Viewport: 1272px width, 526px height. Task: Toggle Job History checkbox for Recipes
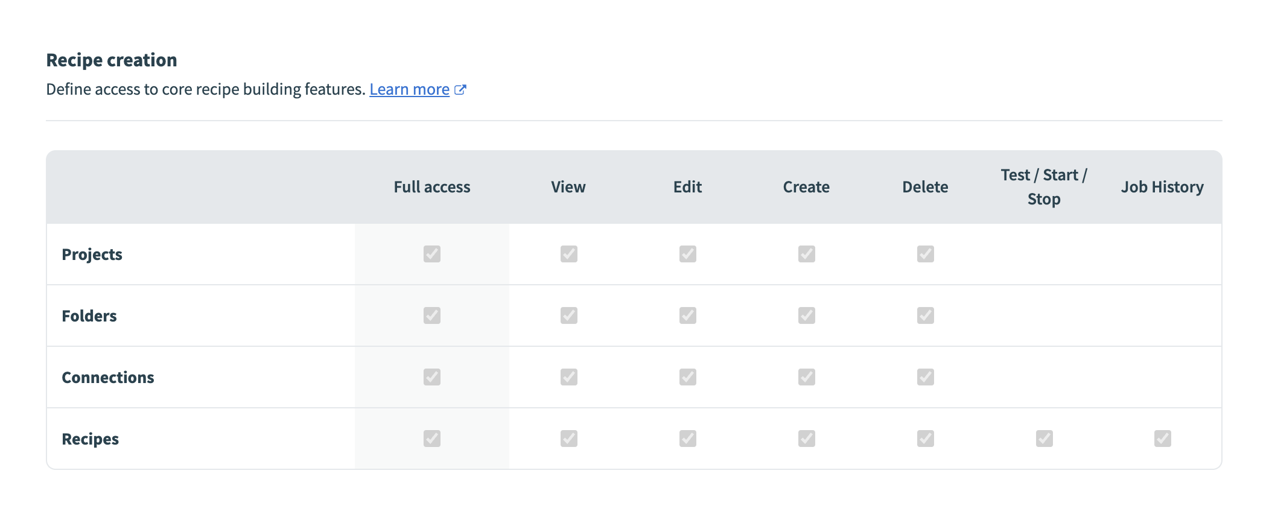1162,439
